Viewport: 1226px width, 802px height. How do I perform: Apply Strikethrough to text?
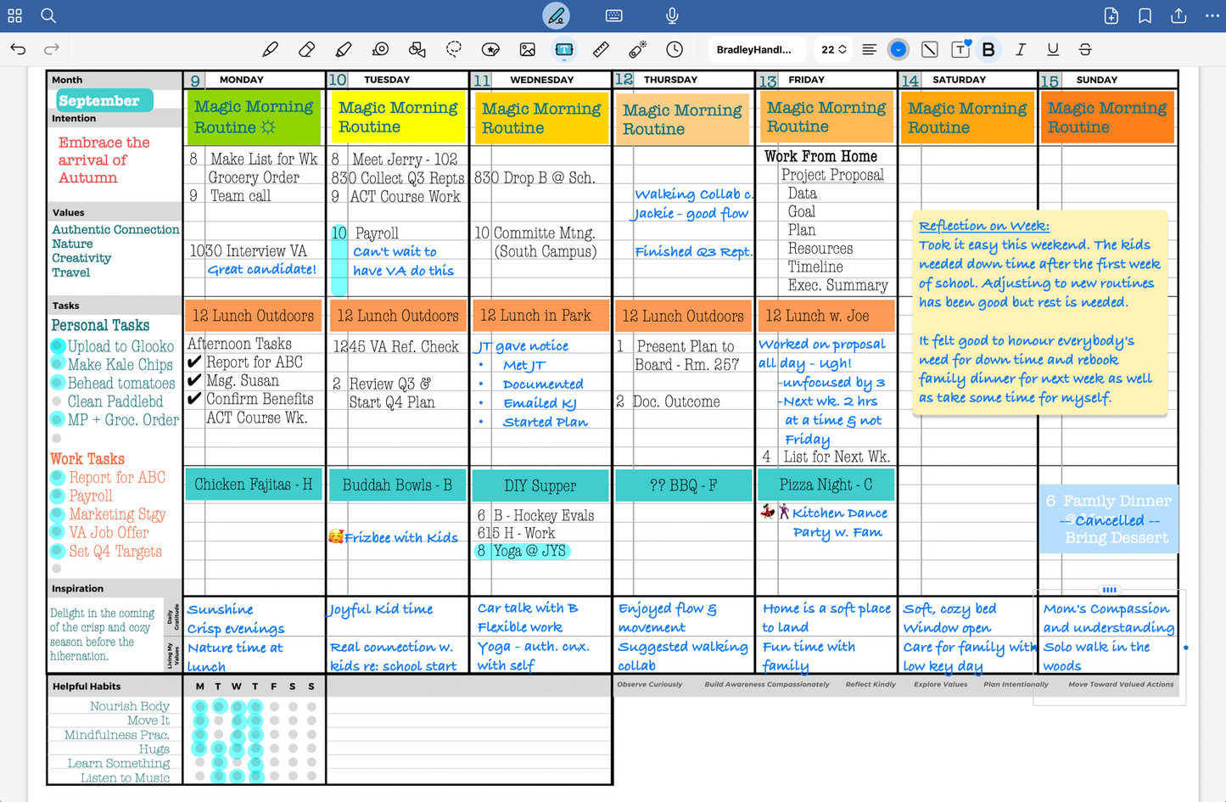pos(1085,50)
